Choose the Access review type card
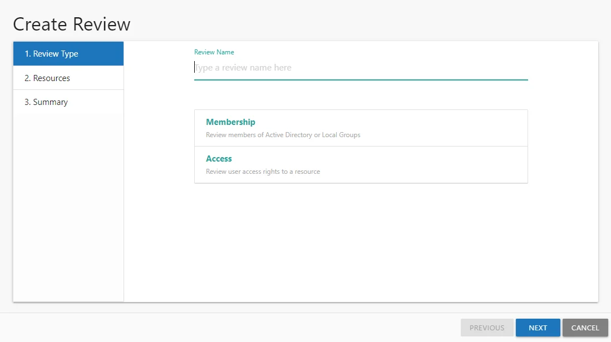The image size is (611, 342). coord(361,165)
